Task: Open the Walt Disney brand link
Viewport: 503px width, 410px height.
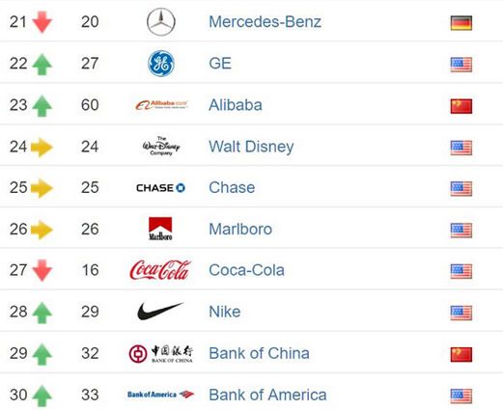Action: tap(251, 147)
